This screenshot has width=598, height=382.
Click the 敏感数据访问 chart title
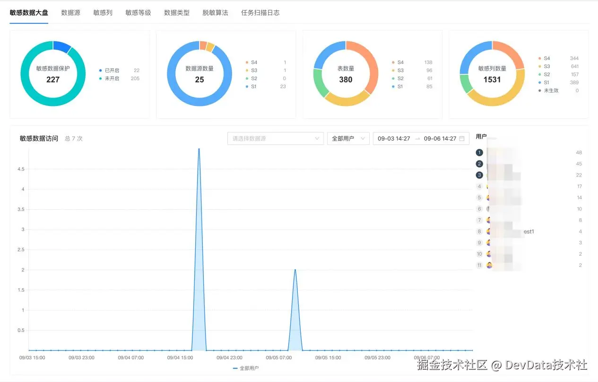(x=39, y=138)
